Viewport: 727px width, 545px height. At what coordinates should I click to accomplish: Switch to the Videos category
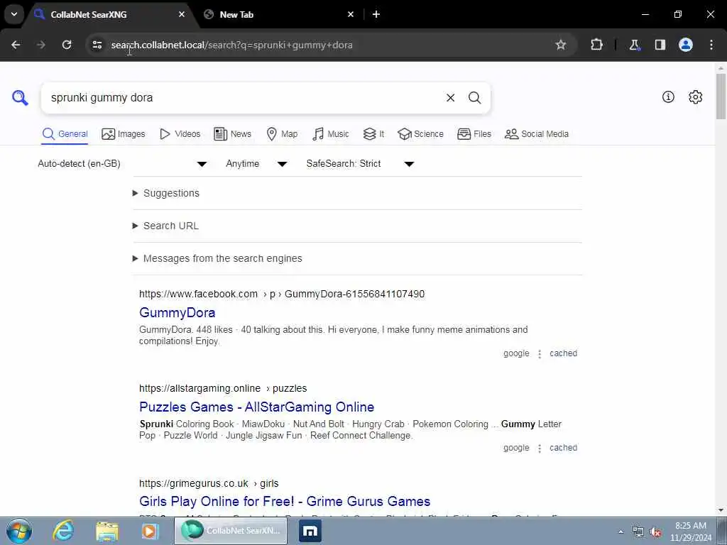pos(180,134)
